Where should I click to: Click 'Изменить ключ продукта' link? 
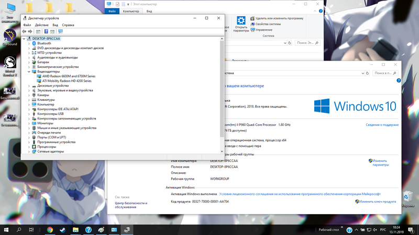pos(377,201)
